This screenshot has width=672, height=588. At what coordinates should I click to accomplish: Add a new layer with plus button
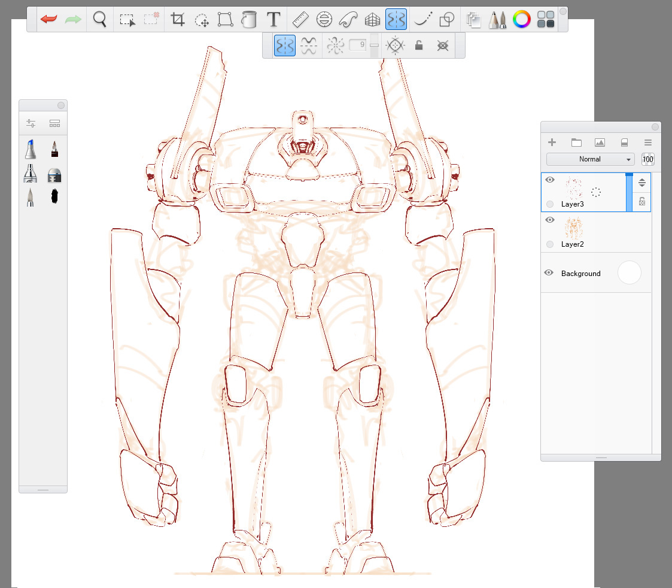552,143
